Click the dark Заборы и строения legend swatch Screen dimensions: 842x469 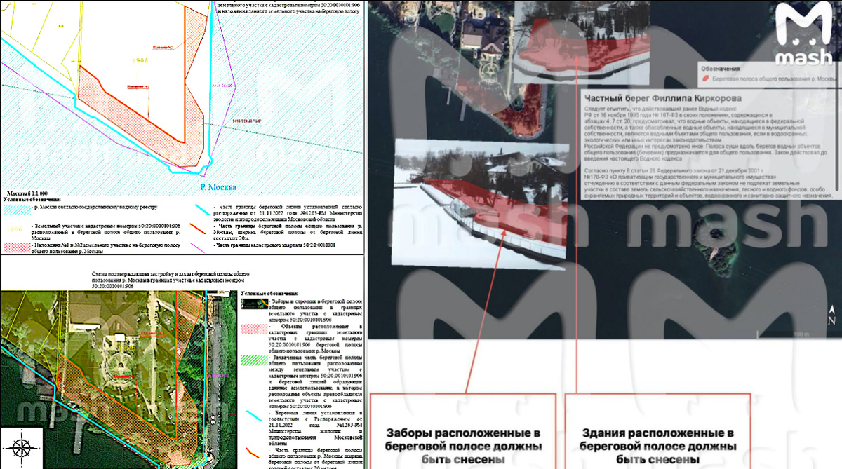[x=253, y=303]
